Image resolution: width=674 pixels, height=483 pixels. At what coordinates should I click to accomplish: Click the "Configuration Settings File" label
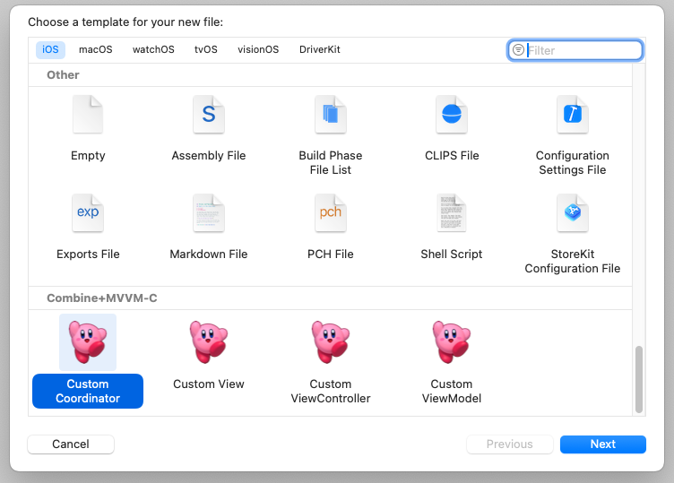[x=573, y=162]
